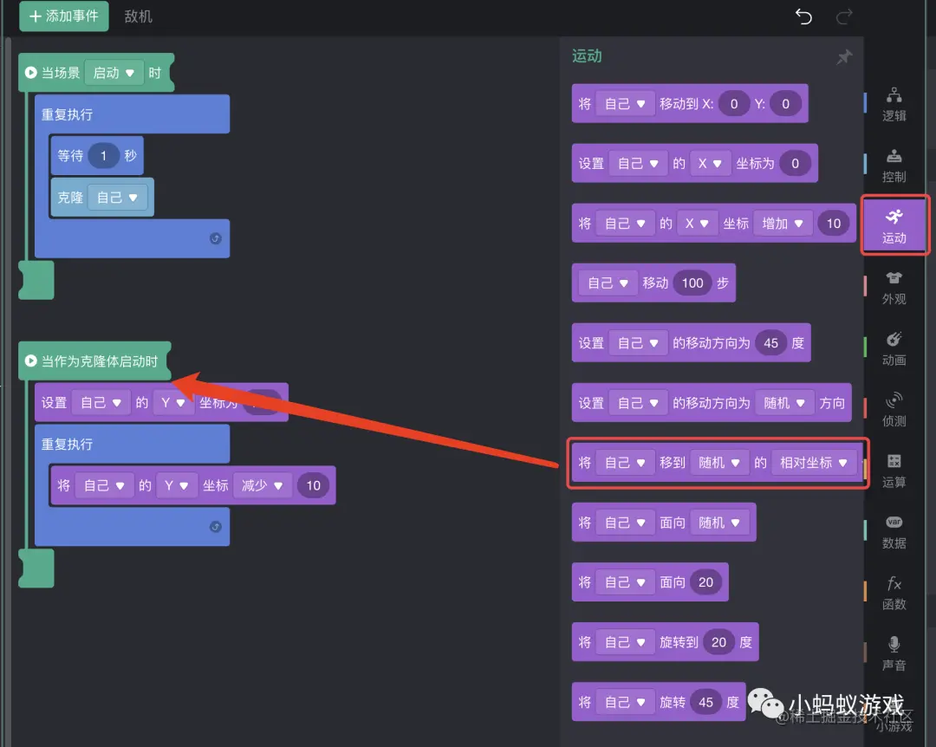Open the 函数 (Functions) block category
The image size is (936, 747).
point(894,593)
